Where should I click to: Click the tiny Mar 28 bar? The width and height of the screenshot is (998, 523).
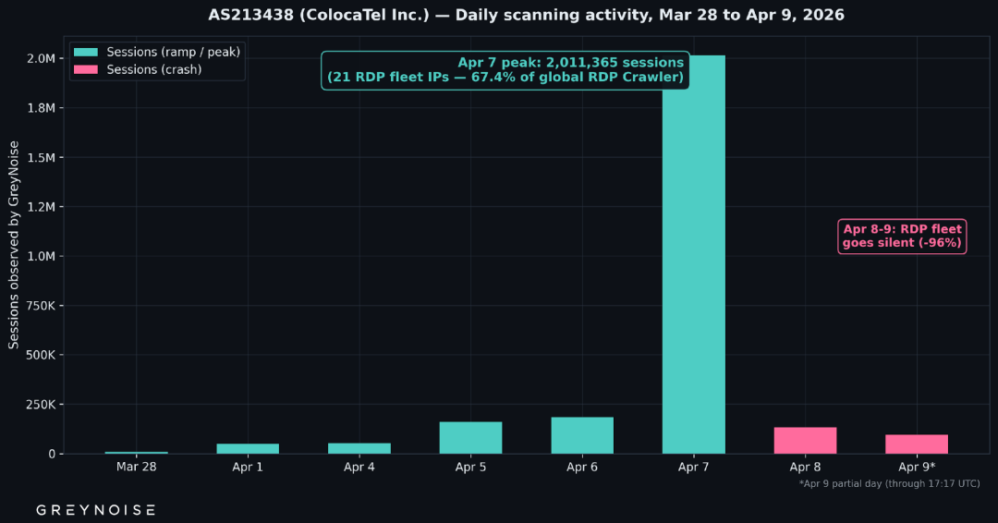pyautogui.click(x=136, y=452)
